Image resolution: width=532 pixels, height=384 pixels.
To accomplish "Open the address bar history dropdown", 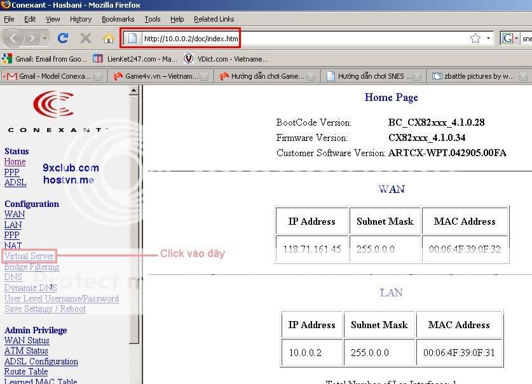I will pos(488,38).
